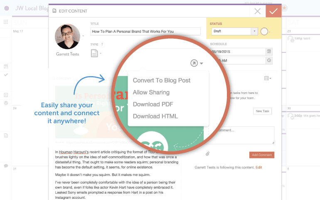
Task: Save content with the checkmark button
Action: [x=273, y=11]
